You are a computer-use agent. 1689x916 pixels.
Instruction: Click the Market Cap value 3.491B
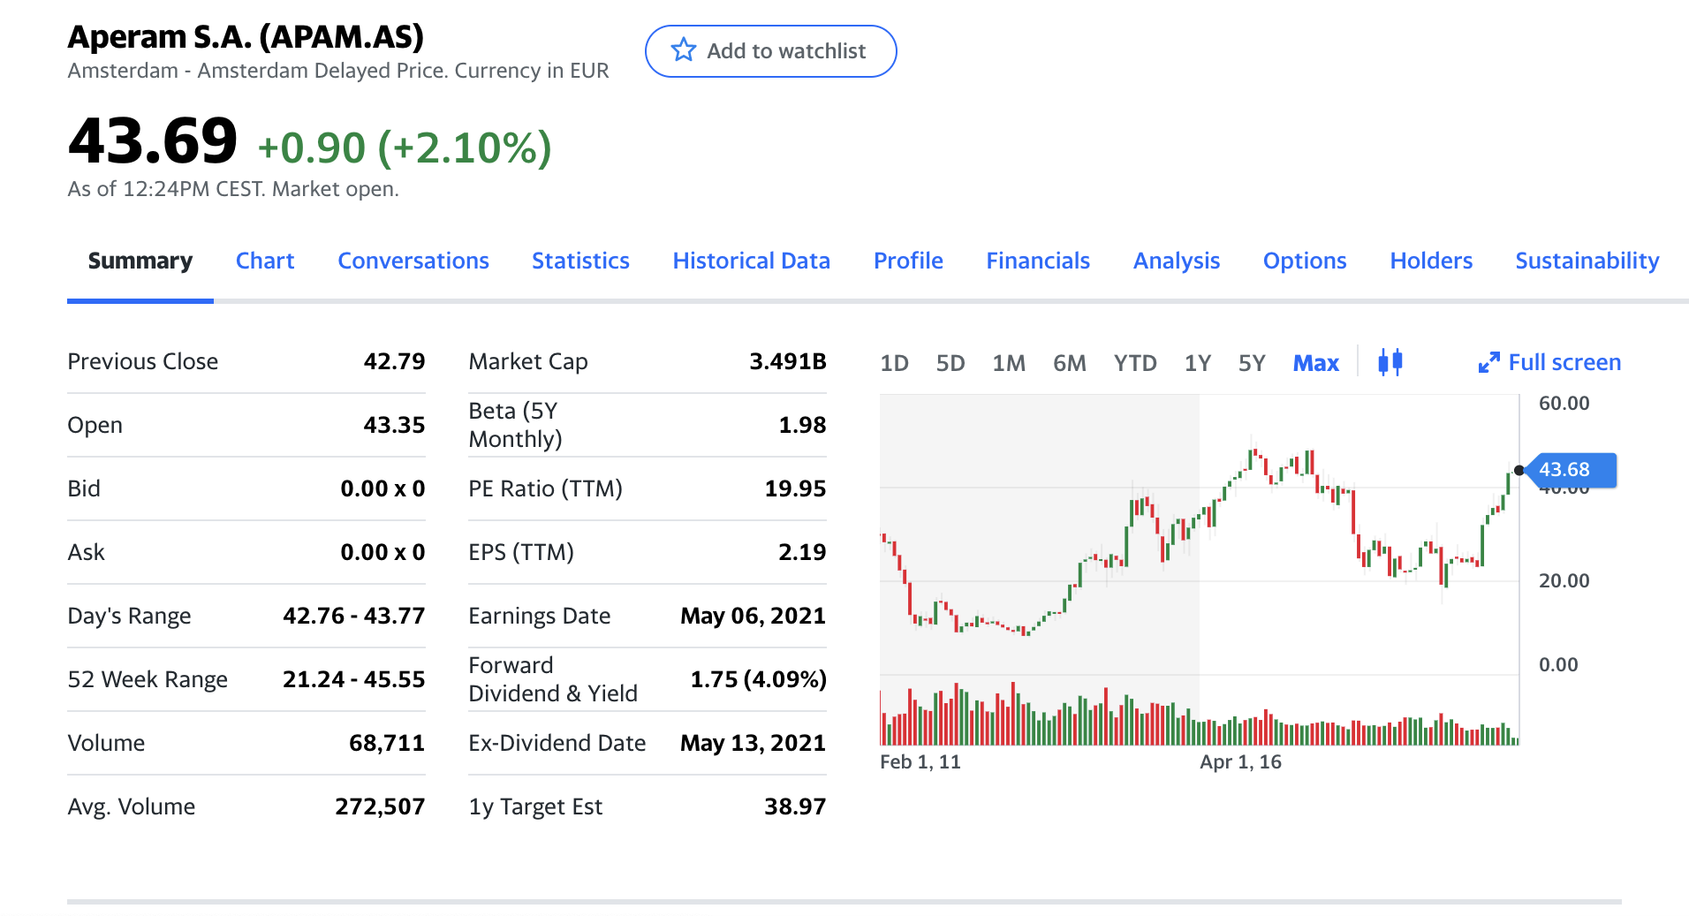(x=788, y=361)
